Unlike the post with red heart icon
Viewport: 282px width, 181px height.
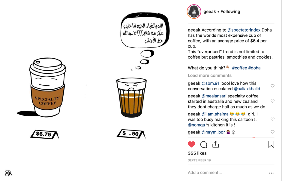[x=191, y=144]
